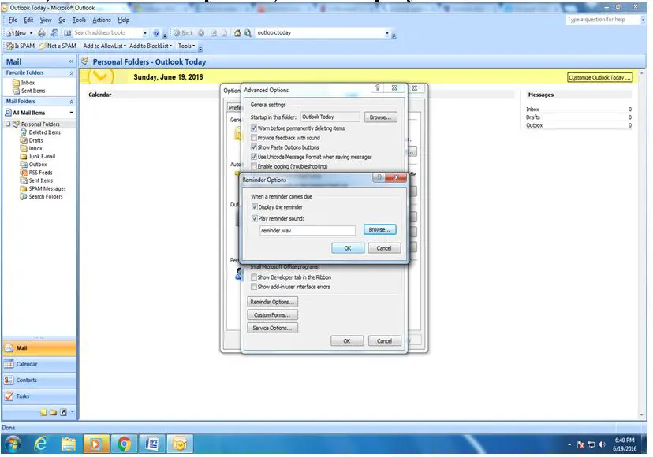
Task: Click Type a question for help box
Action: tap(603, 20)
